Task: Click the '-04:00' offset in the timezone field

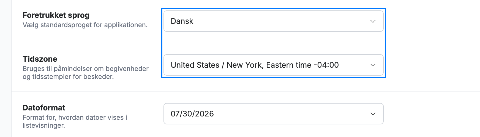Action: pyautogui.click(x=326, y=65)
